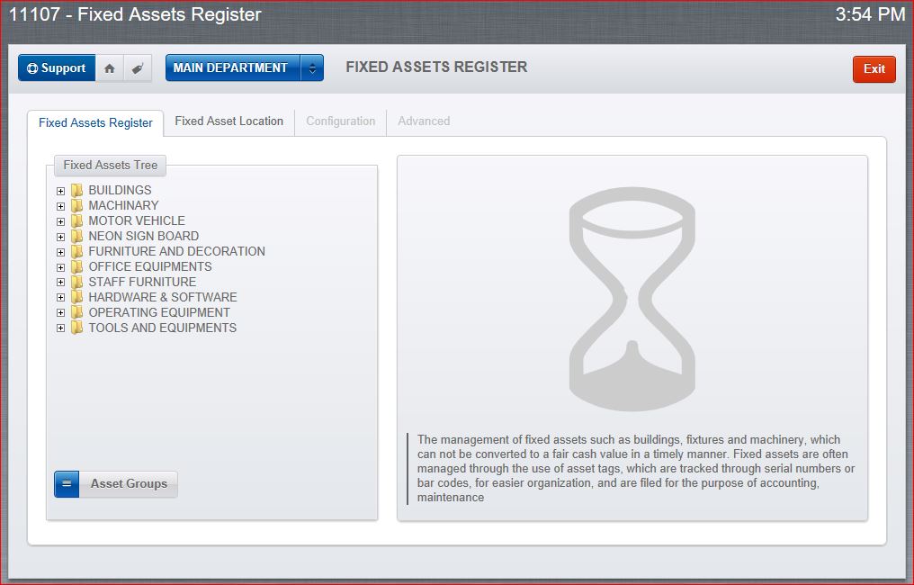
Task: Expand the TOOLS AND EQUIPMENTS node
Action: point(60,328)
